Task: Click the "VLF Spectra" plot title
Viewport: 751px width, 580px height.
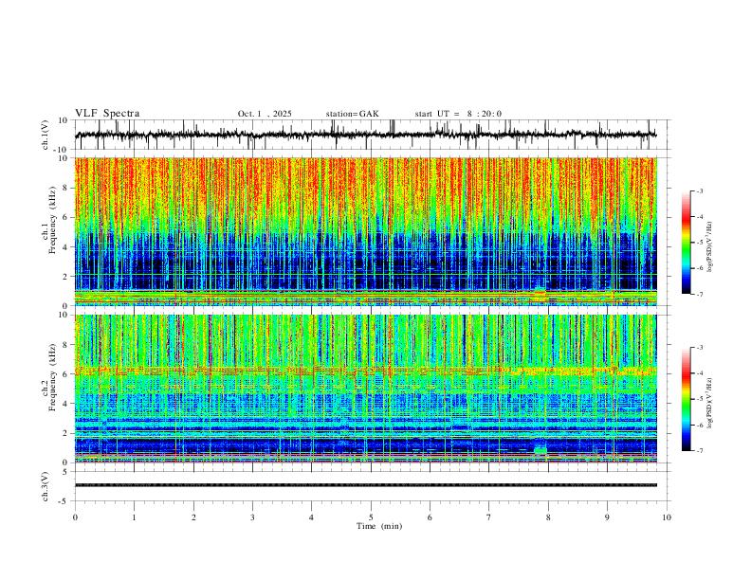Action: pos(107,114)
